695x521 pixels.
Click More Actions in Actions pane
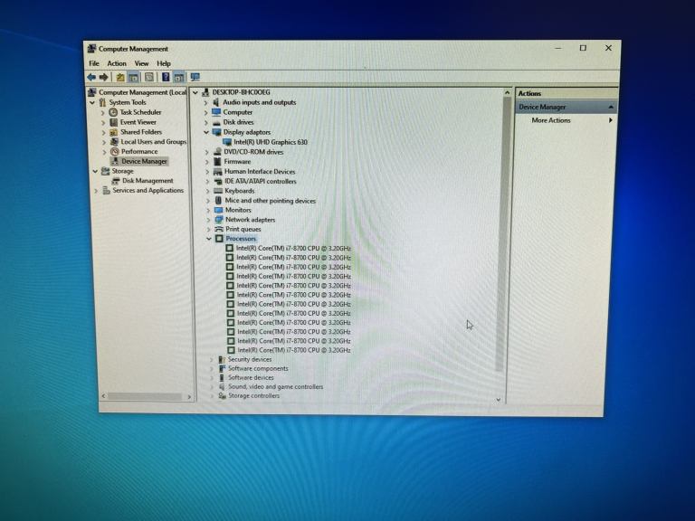551,120
